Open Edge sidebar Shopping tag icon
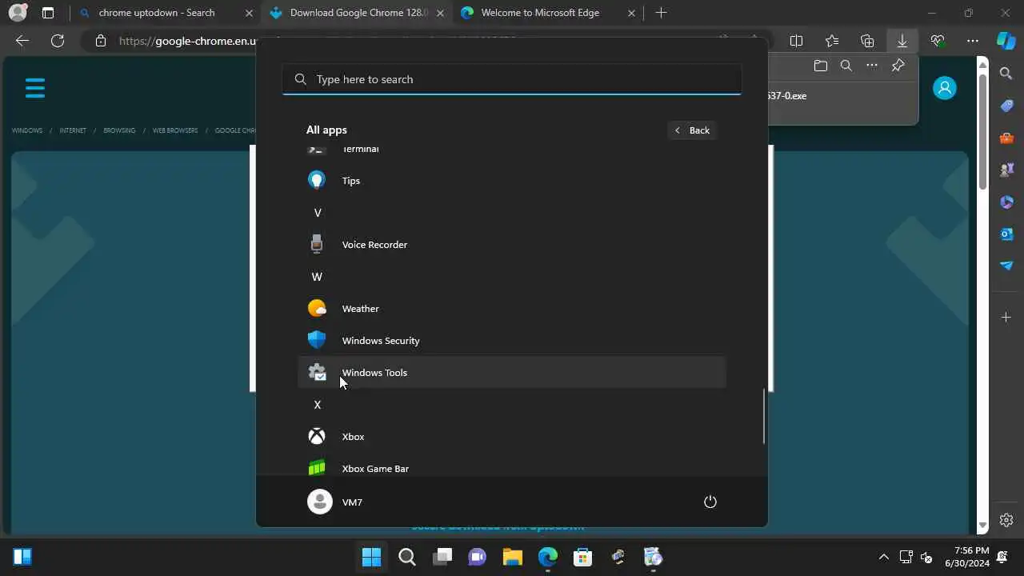1024x576 pixels. 1006,106
